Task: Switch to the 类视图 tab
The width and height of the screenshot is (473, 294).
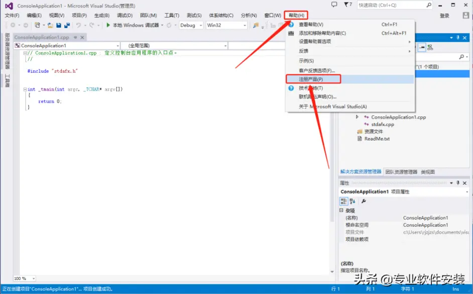Action: (x=428, y=172)
